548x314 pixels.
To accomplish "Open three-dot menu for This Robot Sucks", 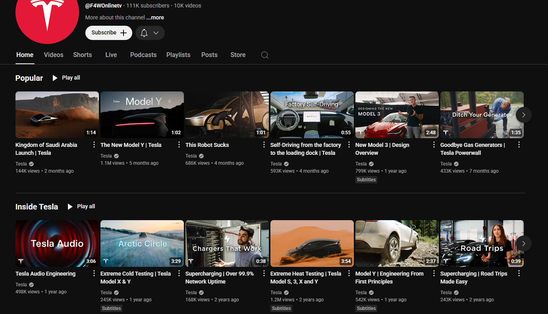I will click(264, 145).
